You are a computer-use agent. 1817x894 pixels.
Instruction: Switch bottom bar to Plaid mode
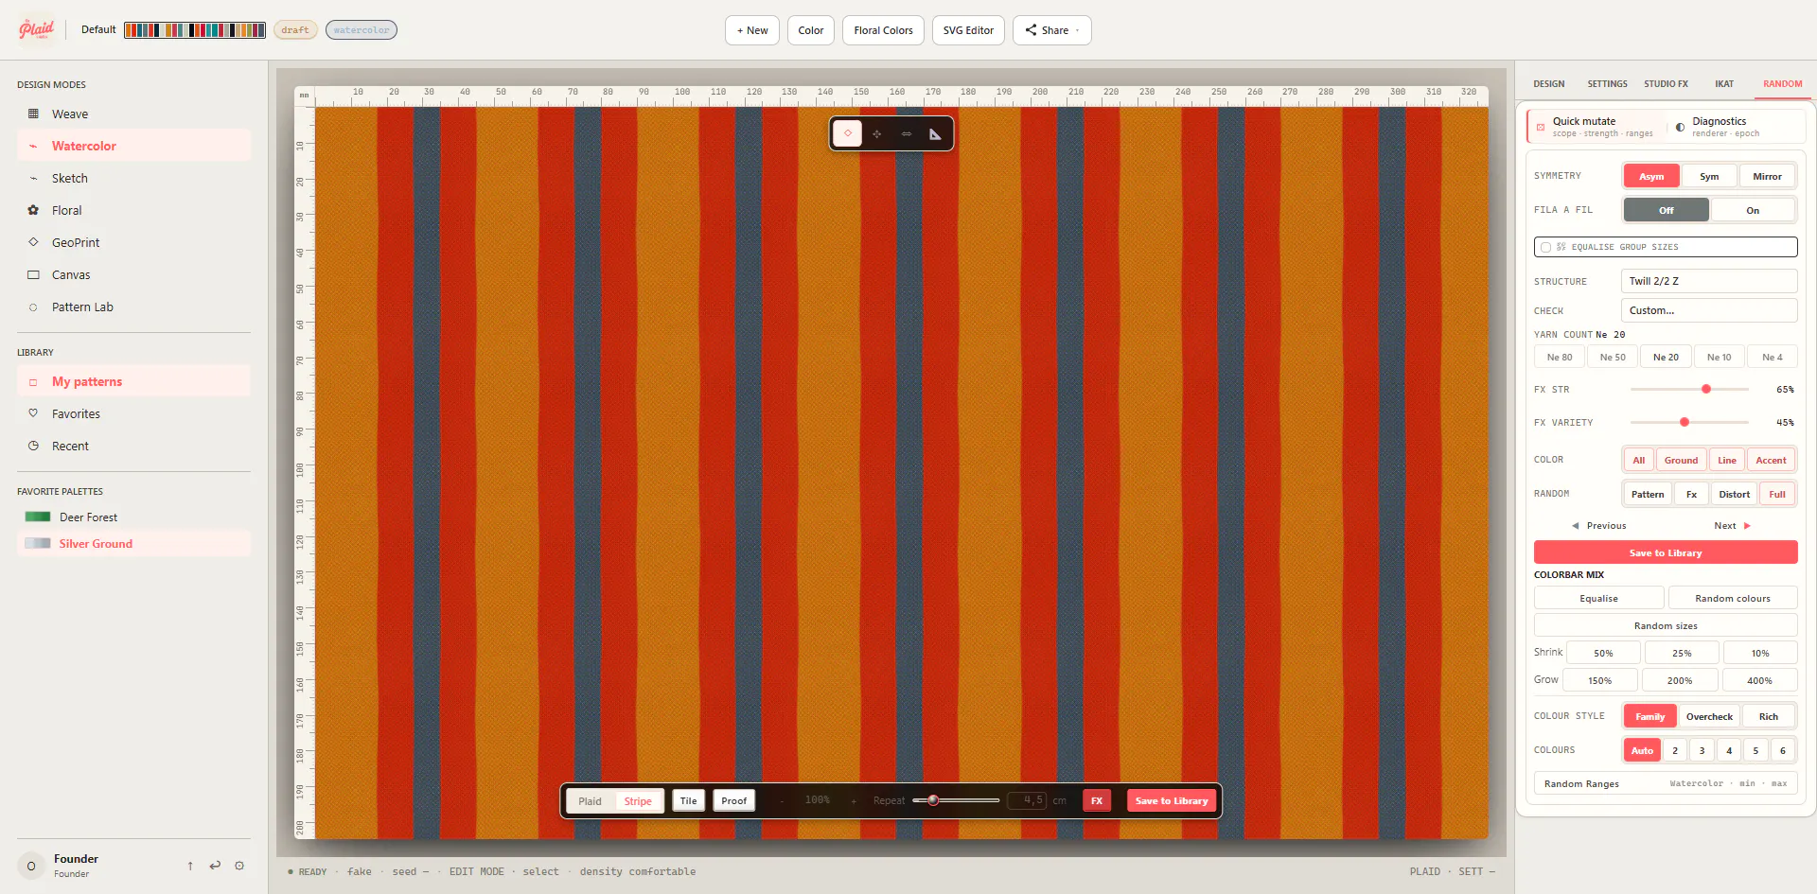coord(591,801)
